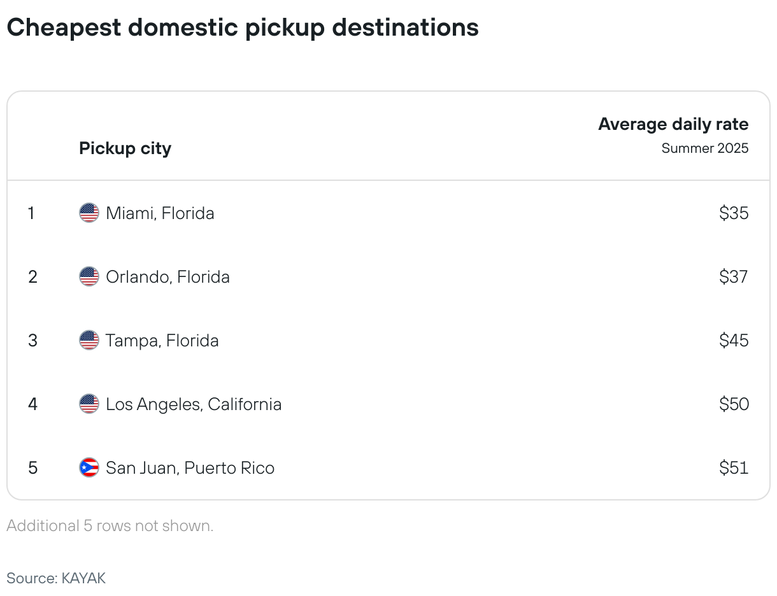Screen dimensions: 777x596
Task: Click the Additional 5 rows not shown note
Action: click(x=110, y=526)
